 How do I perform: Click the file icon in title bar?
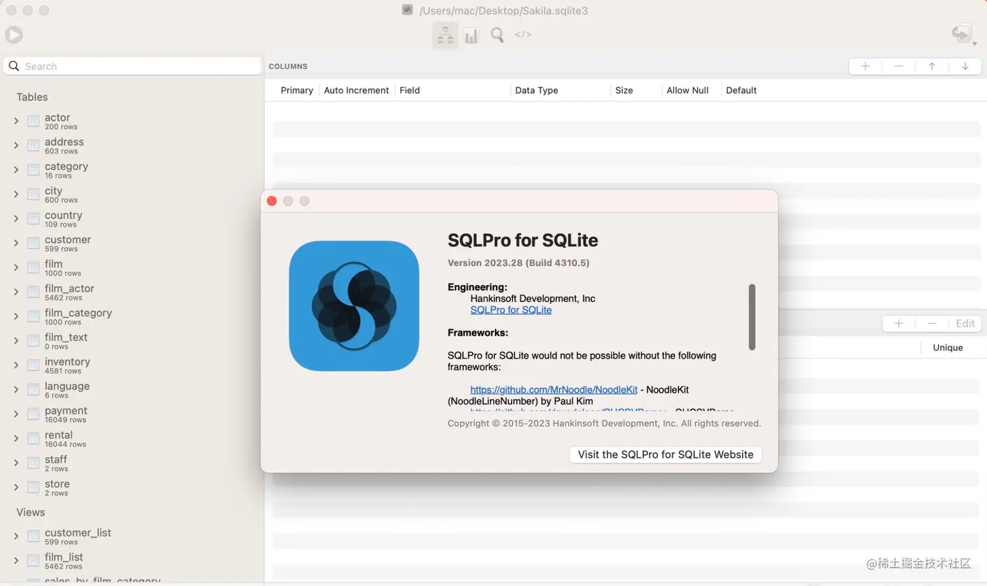point(407,10)
